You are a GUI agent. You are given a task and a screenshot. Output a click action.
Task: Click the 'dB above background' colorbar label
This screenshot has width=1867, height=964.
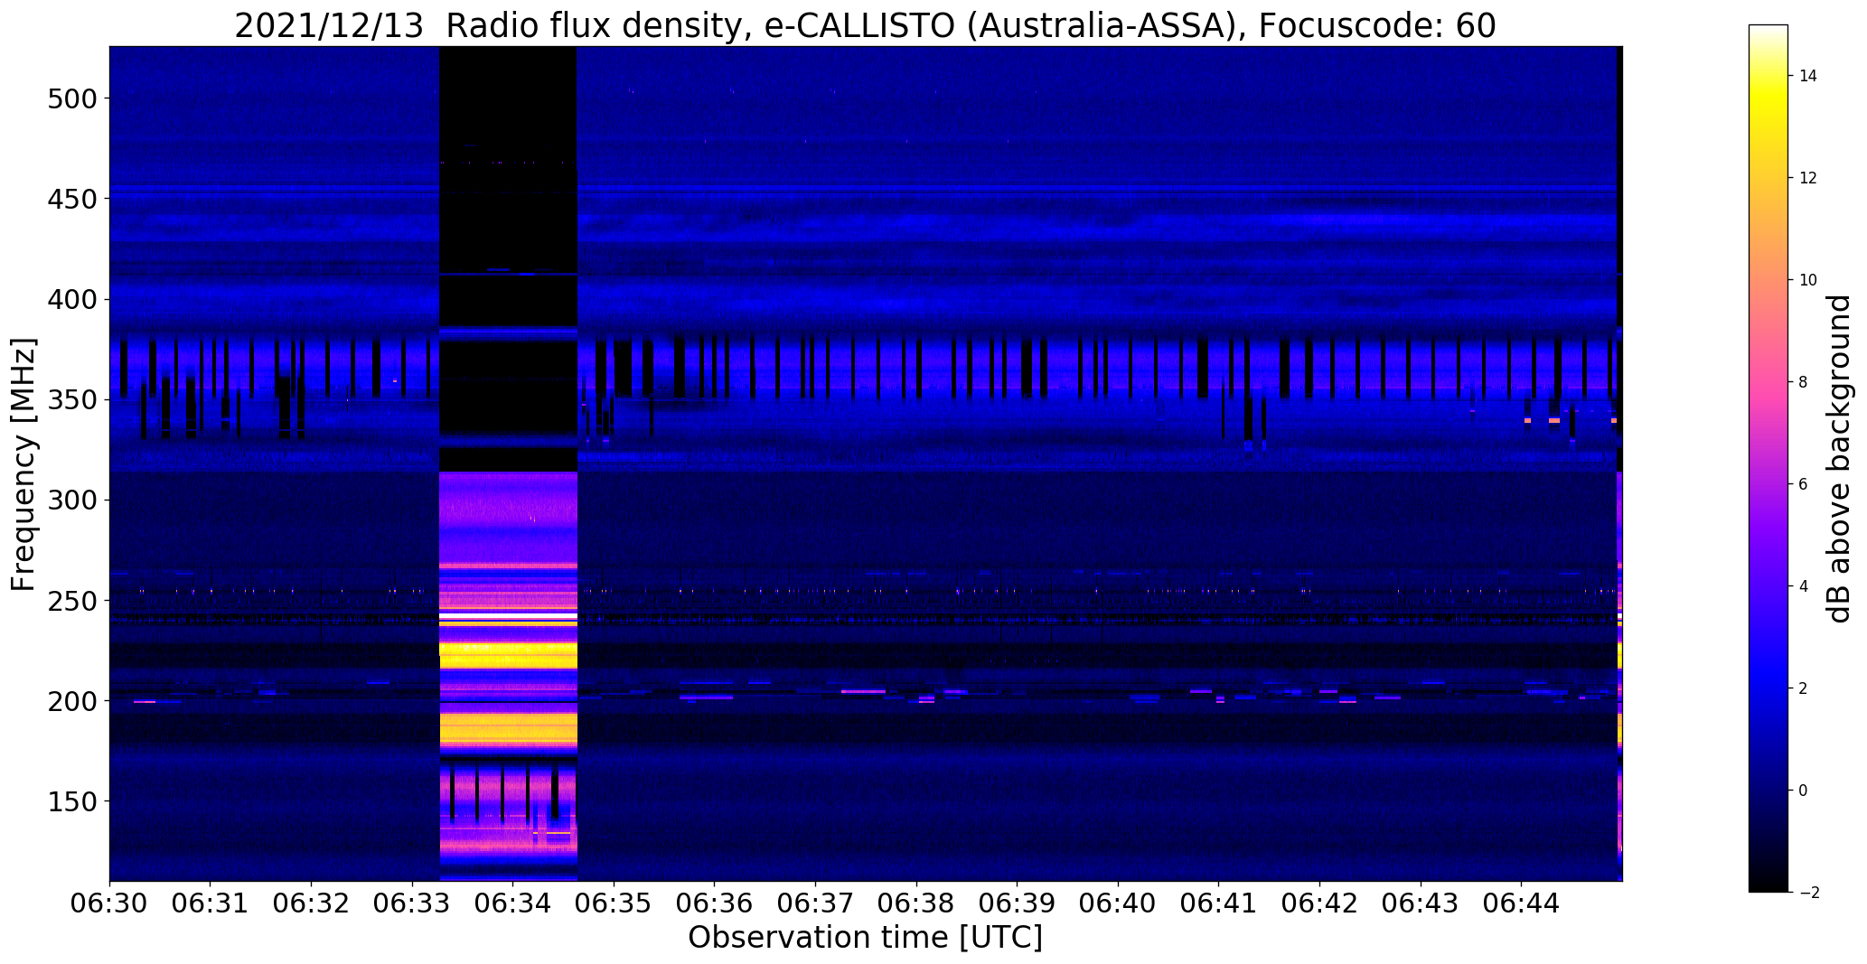[1839, 459]
